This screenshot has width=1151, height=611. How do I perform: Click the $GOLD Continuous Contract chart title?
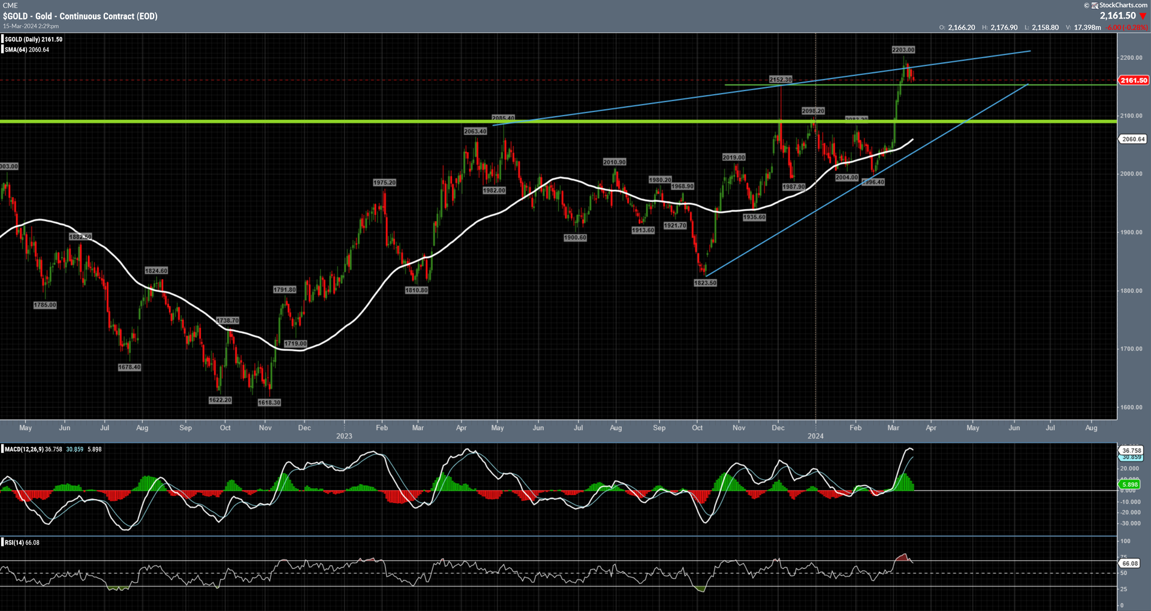pos(80,16)
